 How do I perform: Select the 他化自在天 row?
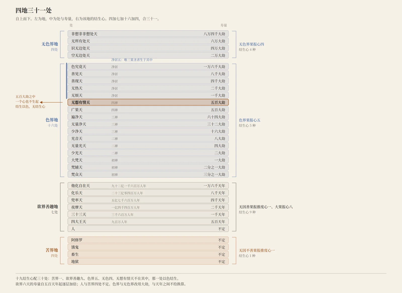(148, 186)
